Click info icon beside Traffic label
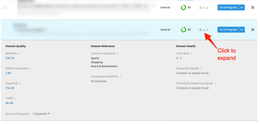260x124 pixels. pos(16,98)
